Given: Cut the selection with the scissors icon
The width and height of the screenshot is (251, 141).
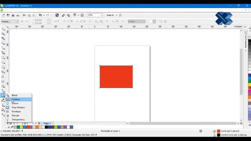Looking at the screenshot, I should click(24, 15).
